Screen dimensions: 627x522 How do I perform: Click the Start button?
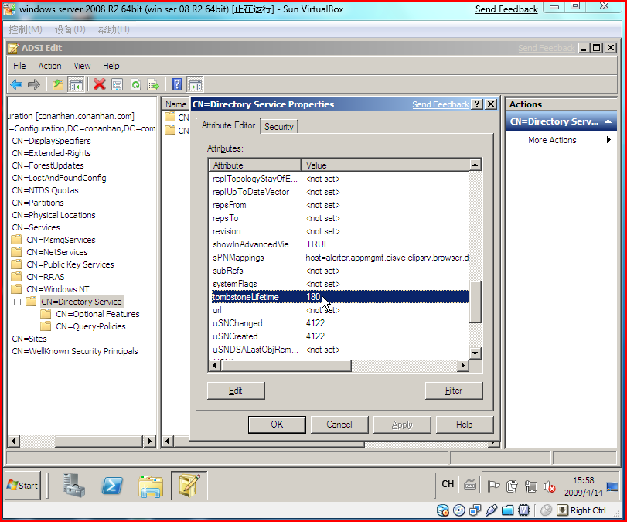click(x=22, y=486)
